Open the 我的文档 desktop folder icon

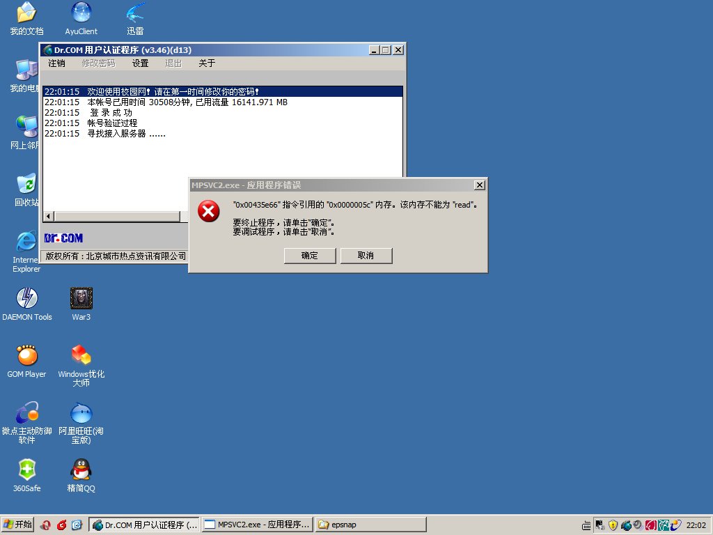pyautogui.click(x=26, y=19)
